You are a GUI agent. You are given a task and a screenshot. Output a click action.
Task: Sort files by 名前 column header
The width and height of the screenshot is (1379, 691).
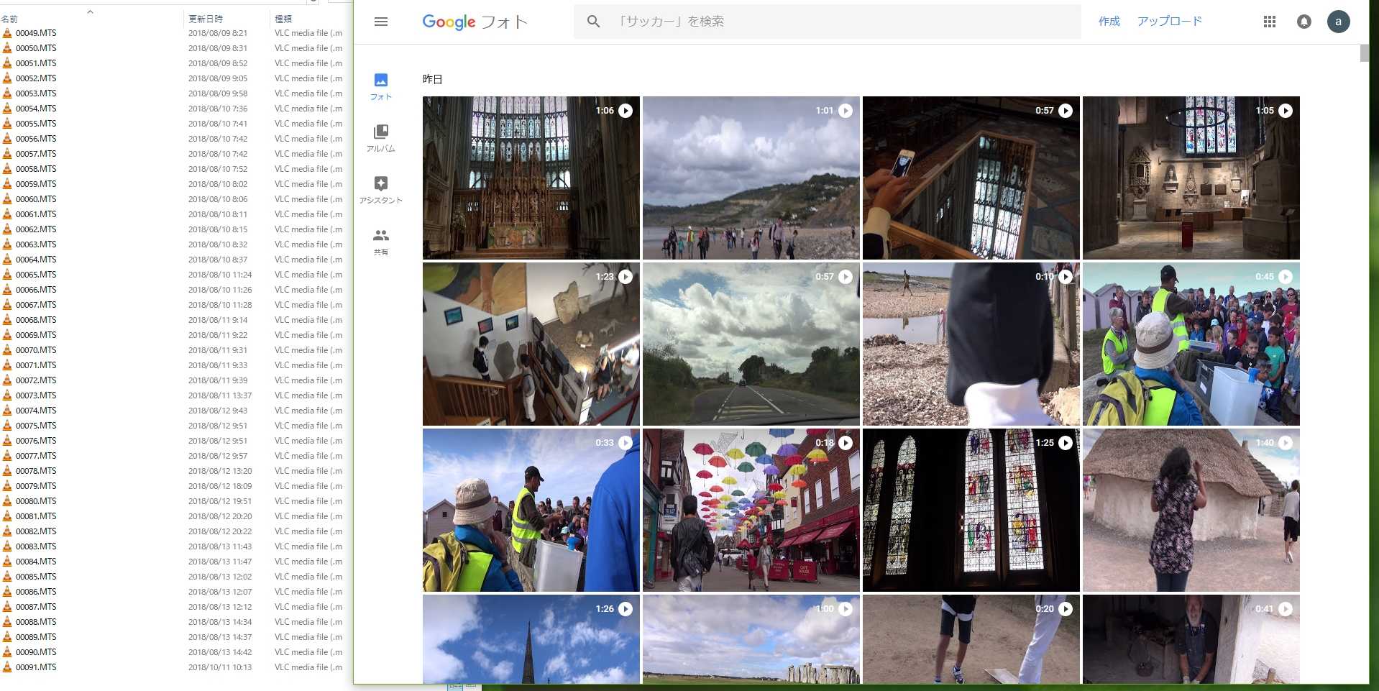(10, 19)
